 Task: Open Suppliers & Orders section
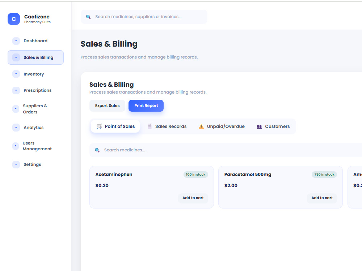(35, 109)
